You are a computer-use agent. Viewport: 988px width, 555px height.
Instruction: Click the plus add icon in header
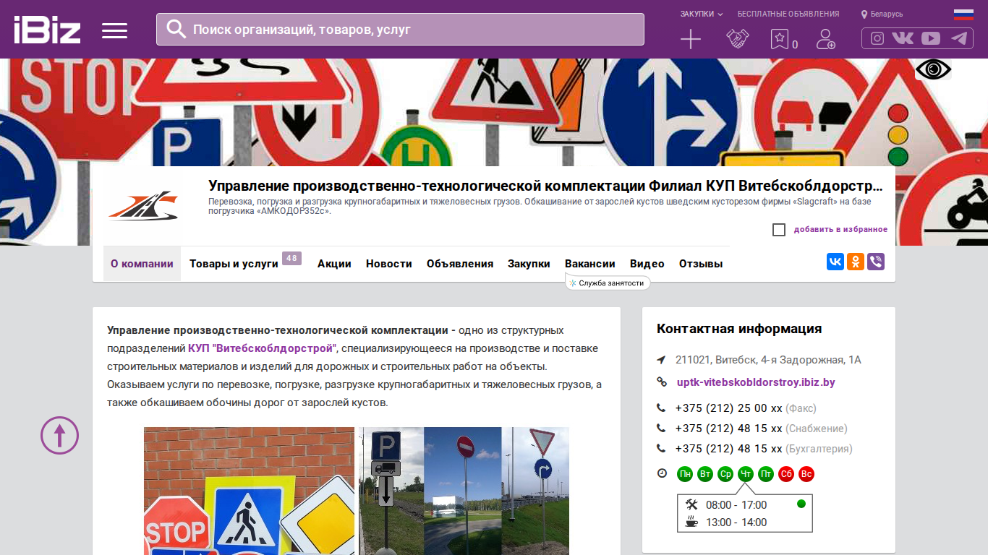pos(691,39)
